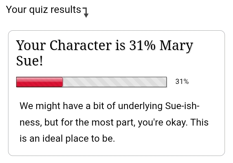Click the word "Character" in the heading
The width and height of the screenshot is (233, 163).
80,46
